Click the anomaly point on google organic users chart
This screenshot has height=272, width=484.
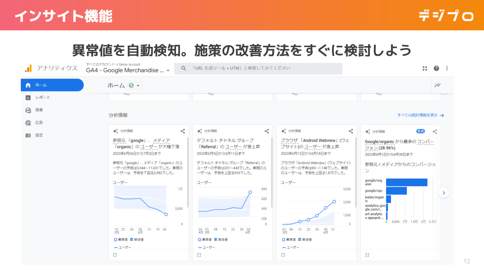(x=166, y=214)
